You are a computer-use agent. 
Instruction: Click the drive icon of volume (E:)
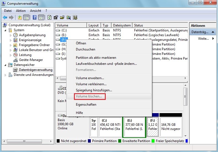click(58, 35)
